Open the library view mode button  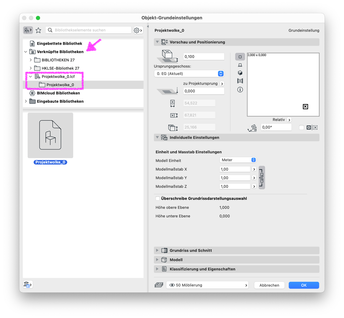point(28,30)
